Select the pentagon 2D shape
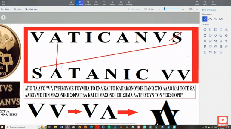Viewport: 231px width, 129px height. pyautogui.click(x=205, y=35)
